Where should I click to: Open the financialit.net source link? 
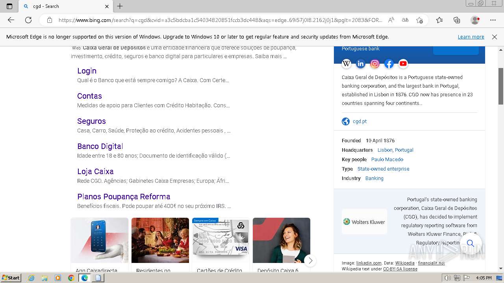(x=431, y=263)
